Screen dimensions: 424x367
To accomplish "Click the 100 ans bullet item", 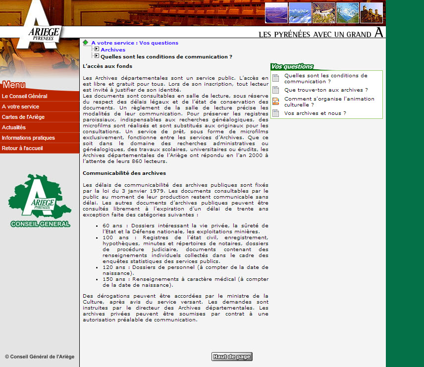I will [x=185, y=249].
